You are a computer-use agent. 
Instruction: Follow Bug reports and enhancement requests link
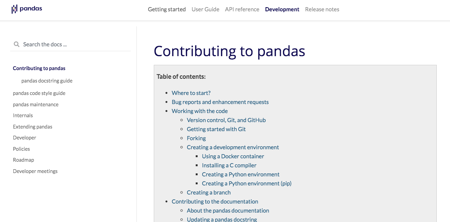pyautogui.click(x=220, y=102)
